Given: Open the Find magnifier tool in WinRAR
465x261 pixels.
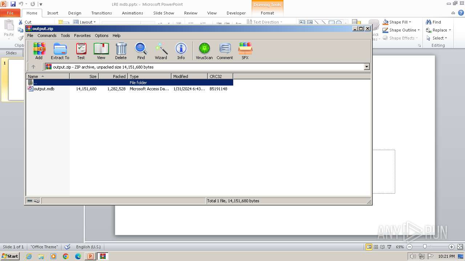Looking at the screenshot, I should (x=141, y=51).
